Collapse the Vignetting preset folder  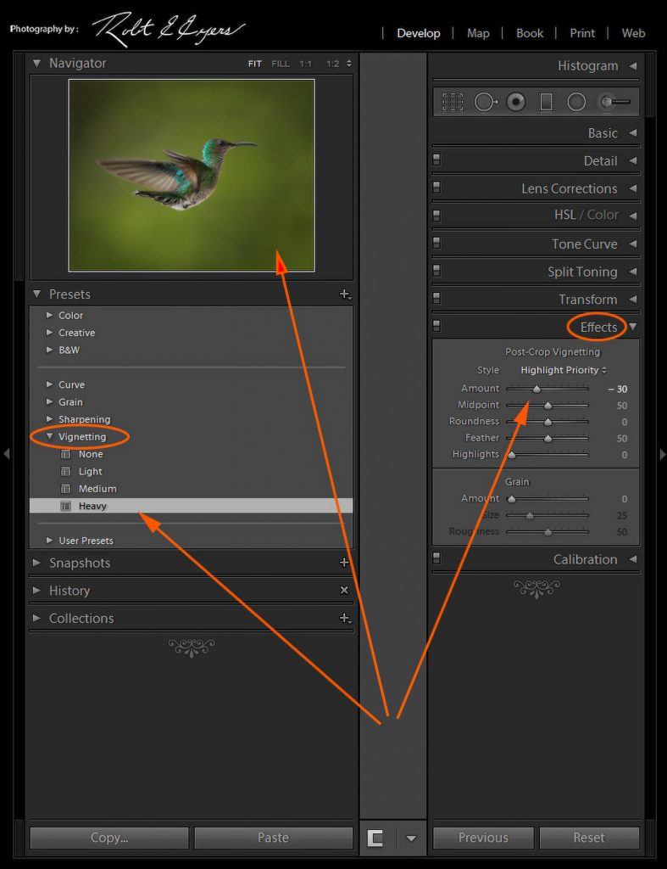point(50,436)
